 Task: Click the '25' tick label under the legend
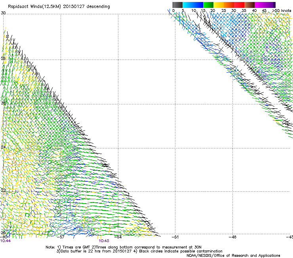point(224,11)
